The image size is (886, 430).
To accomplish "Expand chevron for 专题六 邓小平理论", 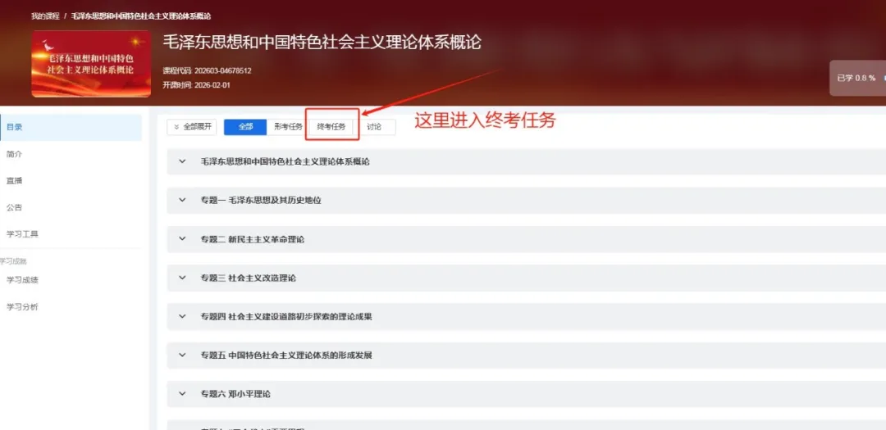I will pos(182,393).
